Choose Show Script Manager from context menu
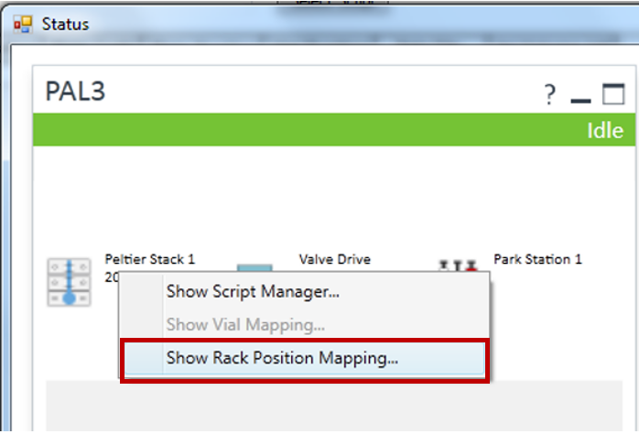 point(253,292)
